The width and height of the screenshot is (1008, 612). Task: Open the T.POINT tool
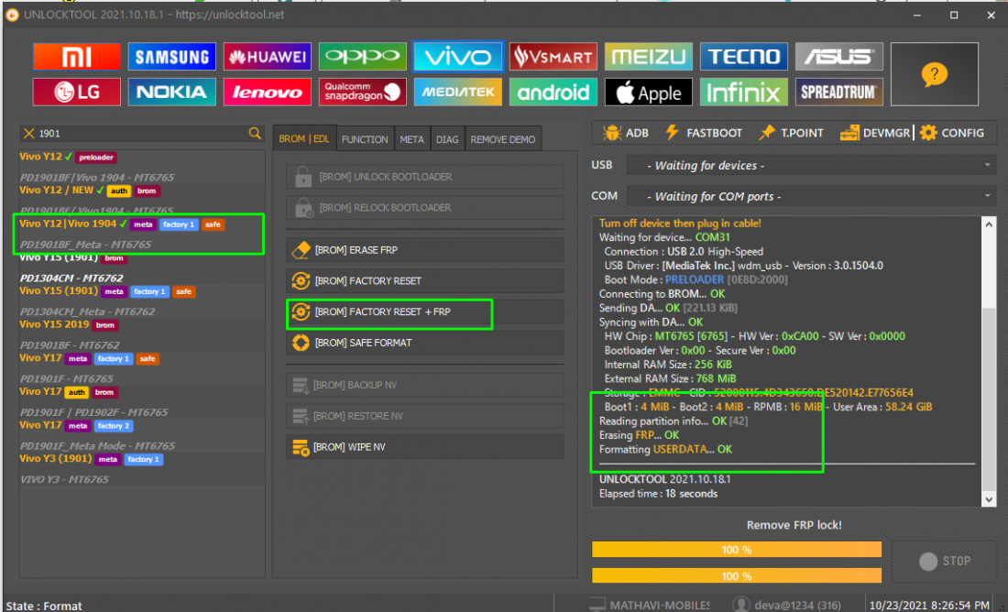[791, 133]
